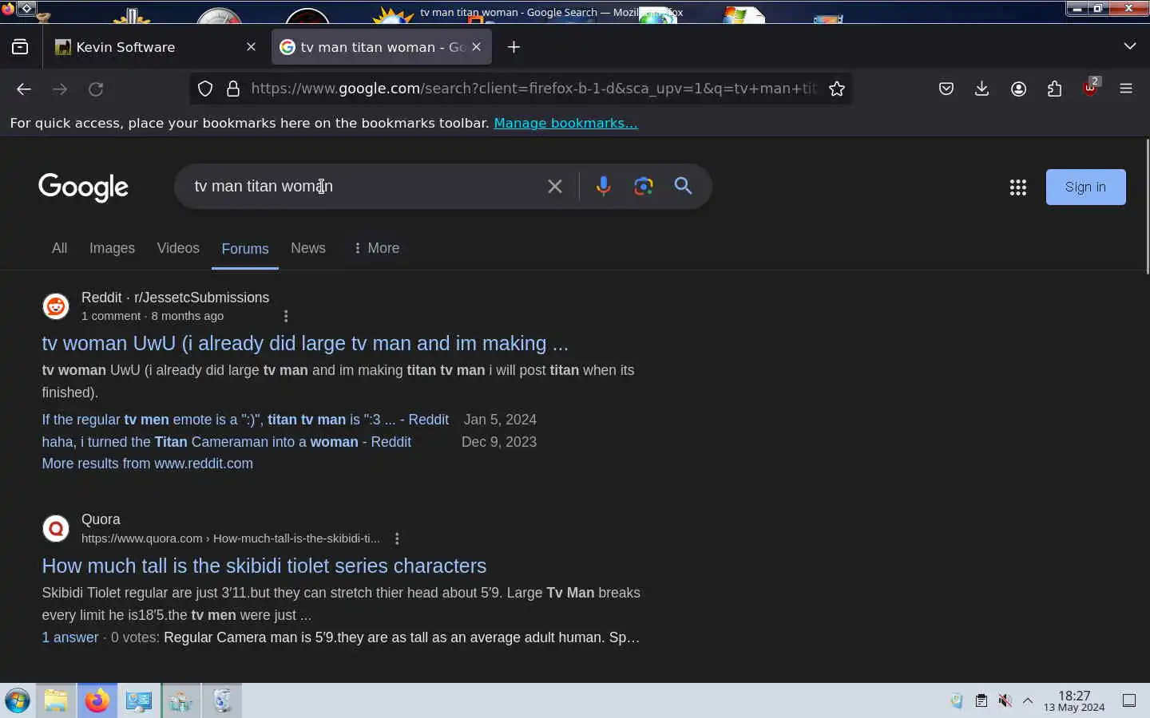The height and width of the screenshot is (718, 1150).
Task: Click Quora favicon of second result
Action: pyautogui.click(x=56, y=529)
